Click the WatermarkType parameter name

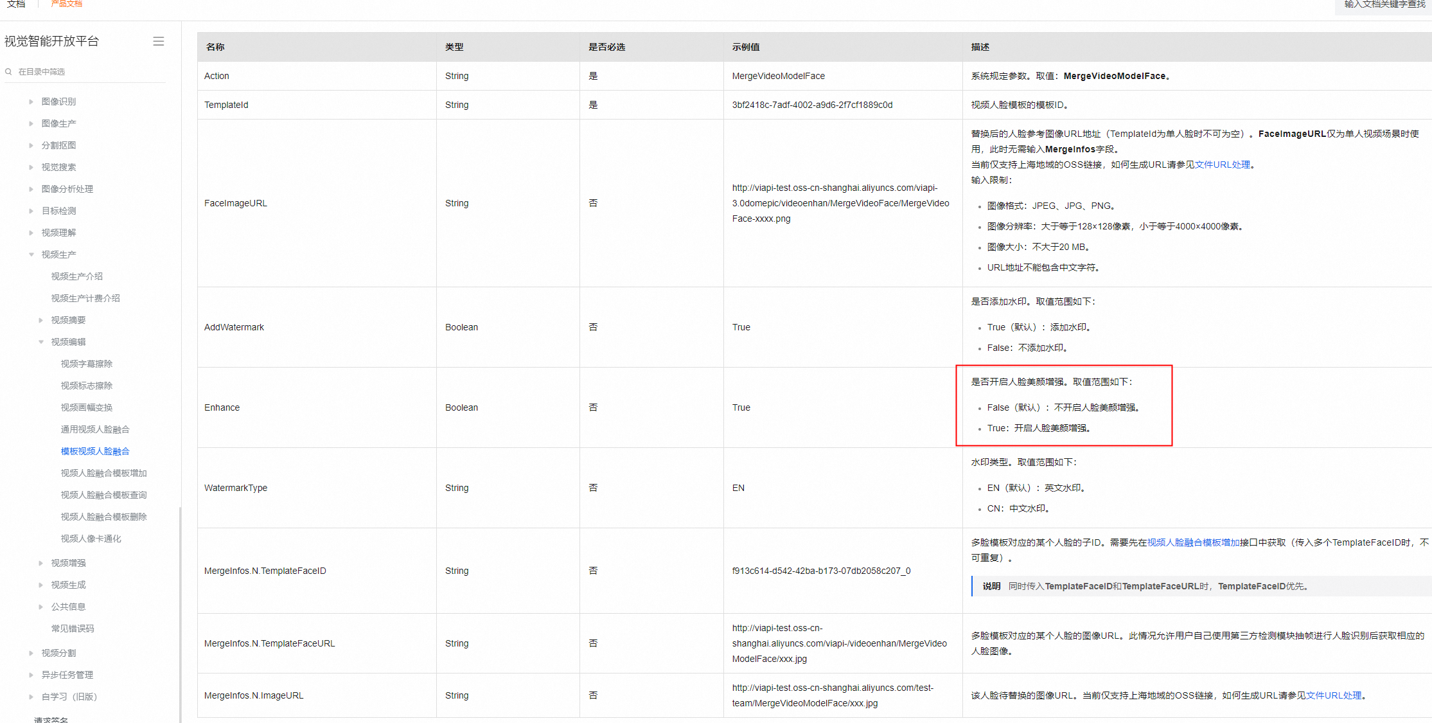236,488
